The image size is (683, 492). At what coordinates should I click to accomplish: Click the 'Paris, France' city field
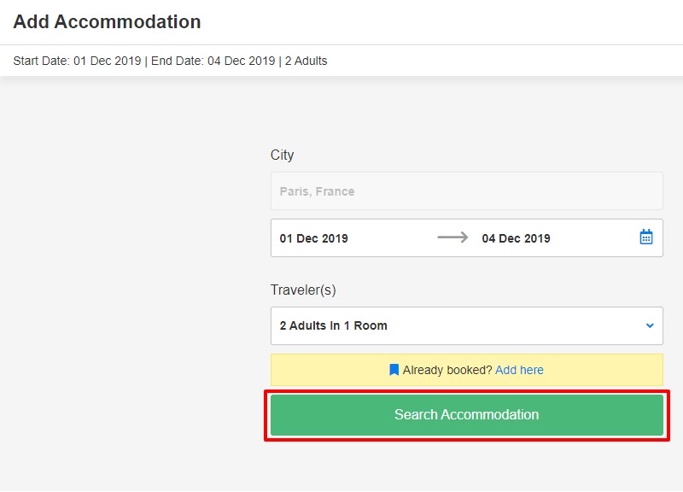[x=466, y=191]
